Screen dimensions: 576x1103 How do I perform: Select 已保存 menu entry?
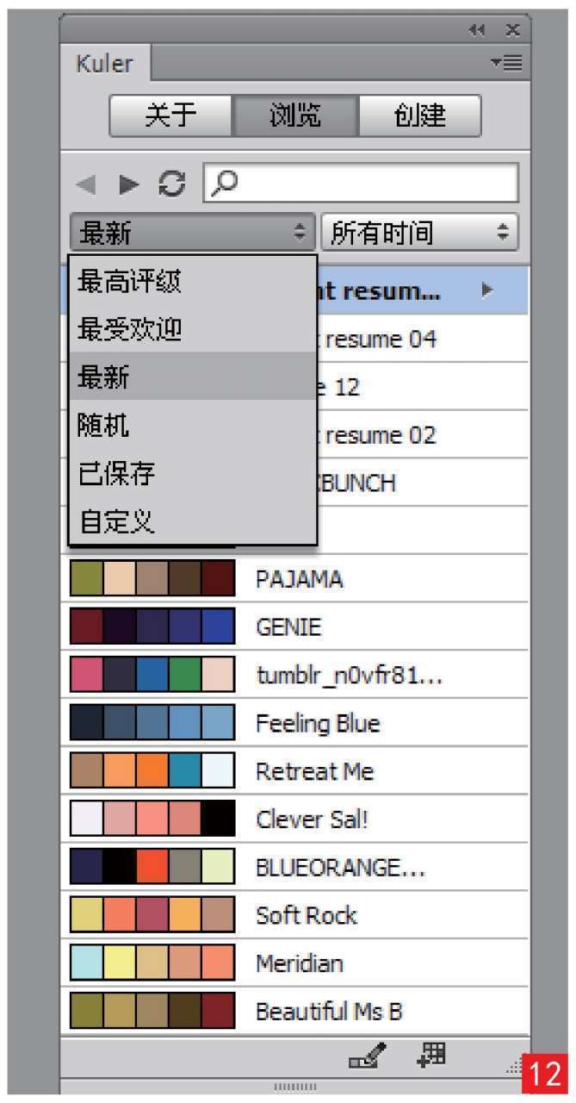tap(116, 473)
